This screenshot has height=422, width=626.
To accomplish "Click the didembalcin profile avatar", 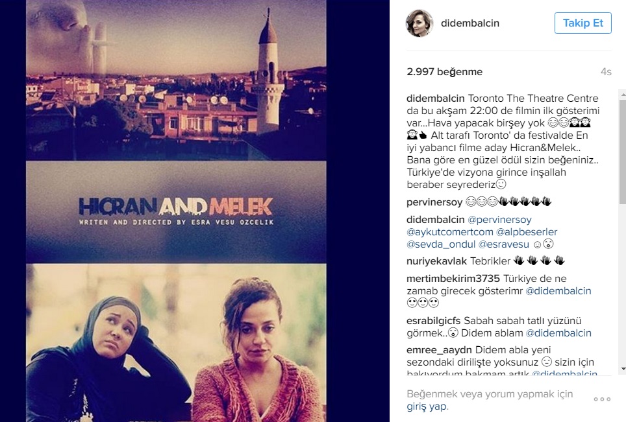I will [419, 23].
